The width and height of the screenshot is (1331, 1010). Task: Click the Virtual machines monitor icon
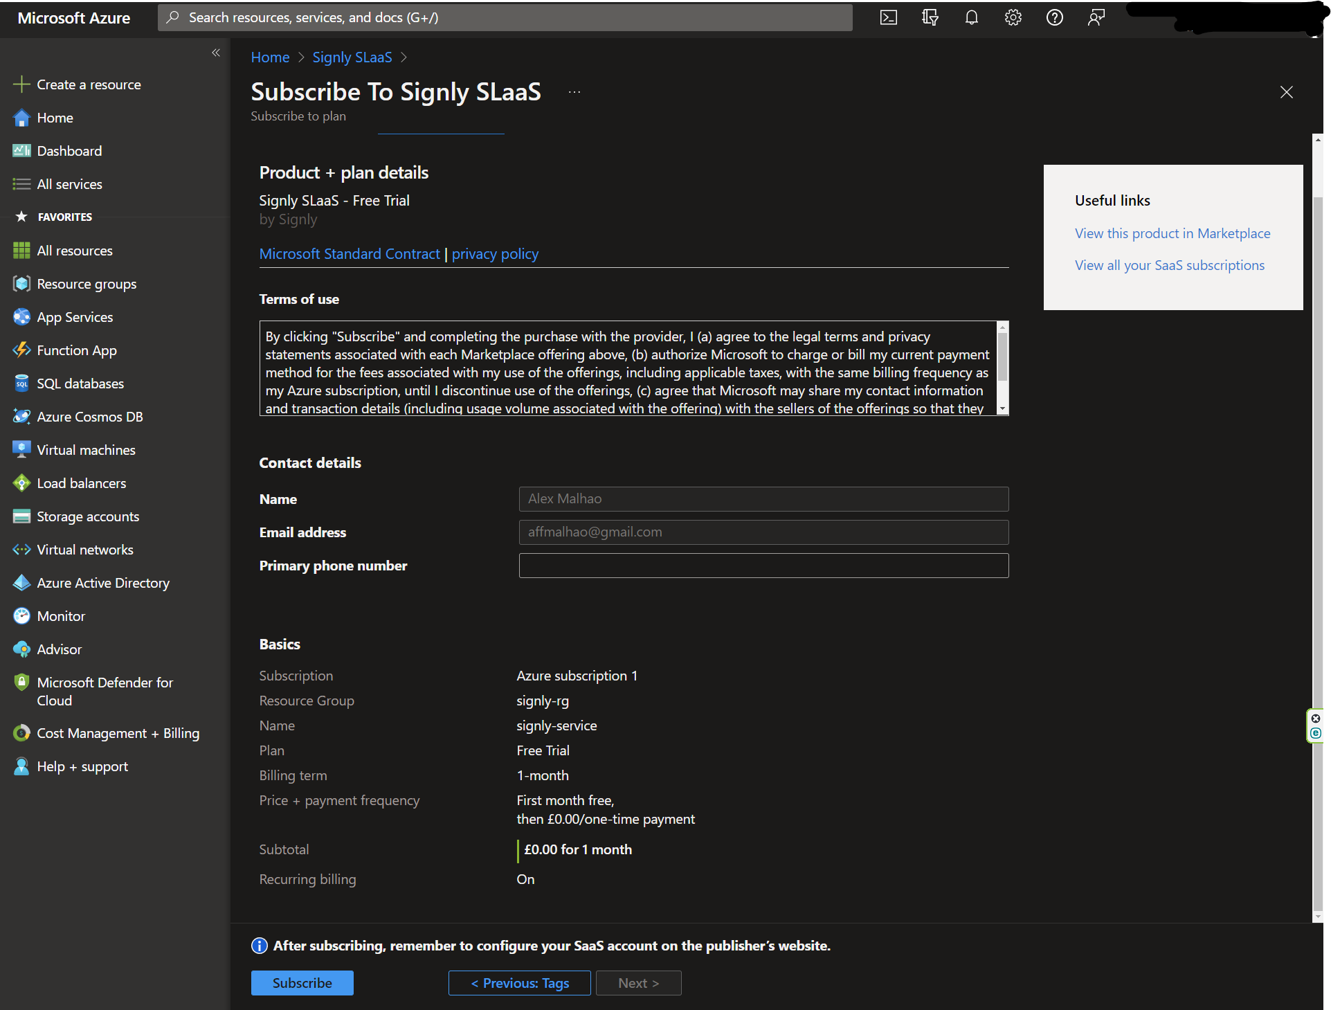pos(21,450)
